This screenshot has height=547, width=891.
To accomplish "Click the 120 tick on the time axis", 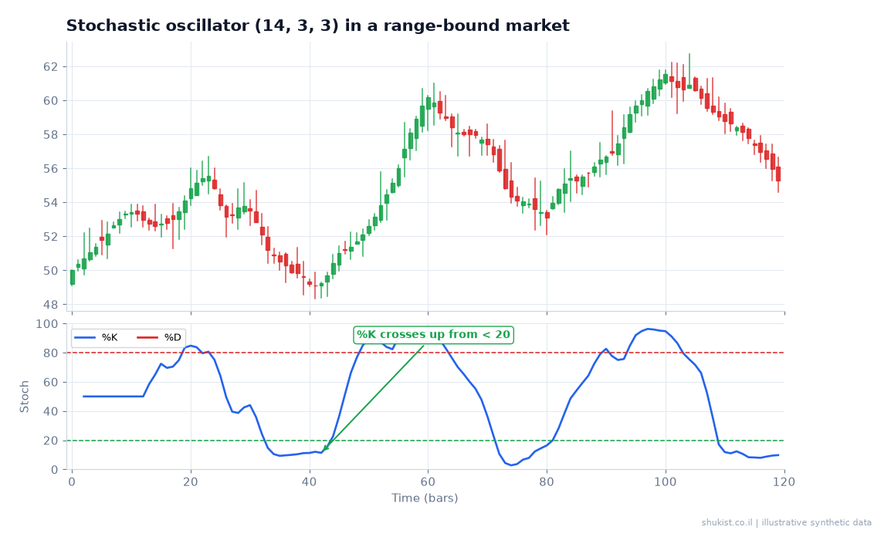I will click(x=784, y=482).
